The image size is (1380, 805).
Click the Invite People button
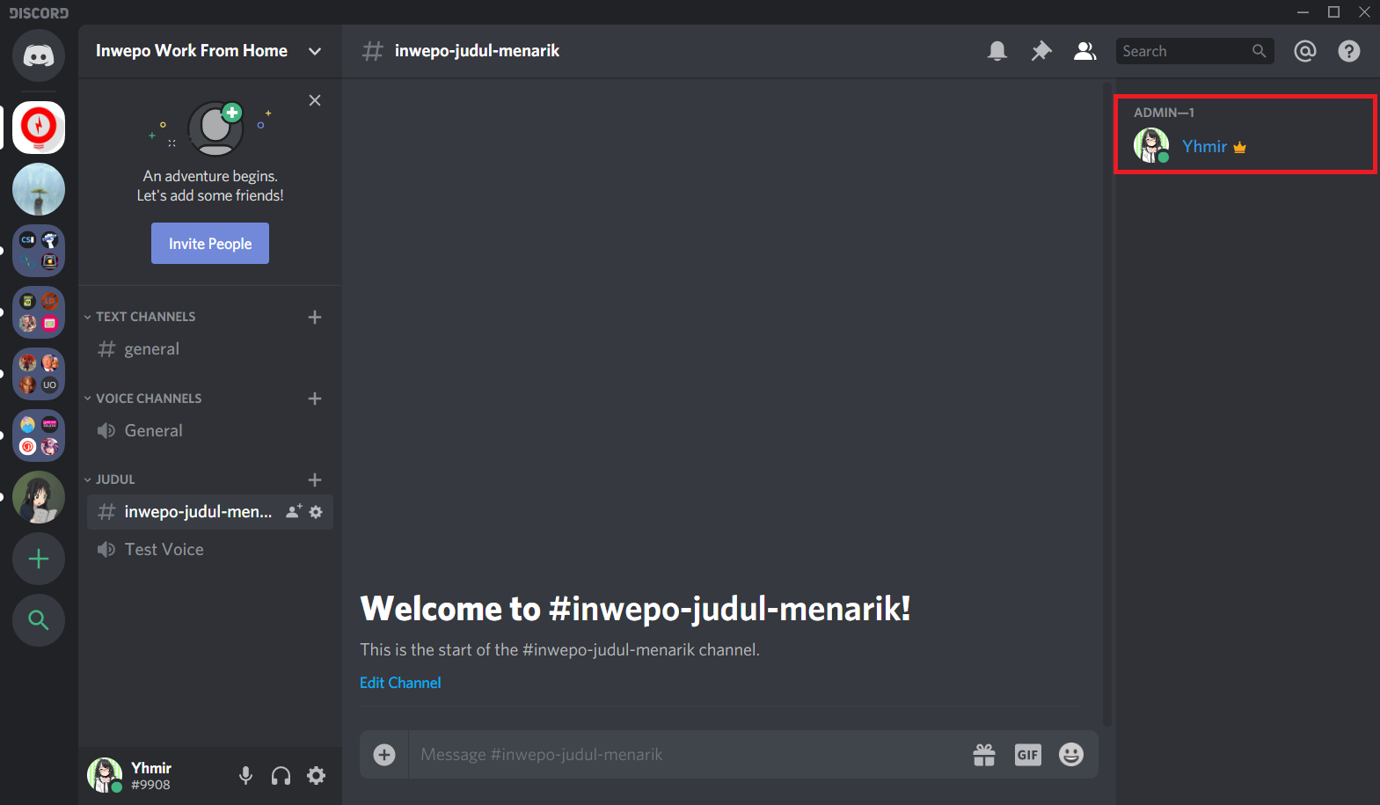coord(210,244)
